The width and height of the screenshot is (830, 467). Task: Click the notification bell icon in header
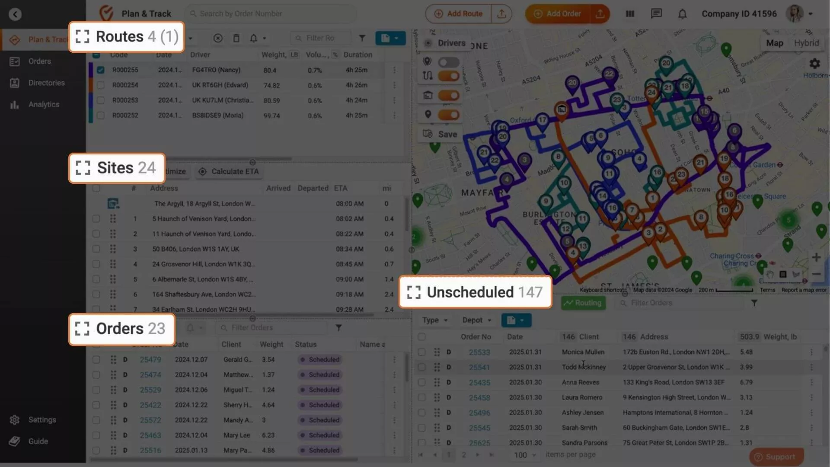point(682,14)
